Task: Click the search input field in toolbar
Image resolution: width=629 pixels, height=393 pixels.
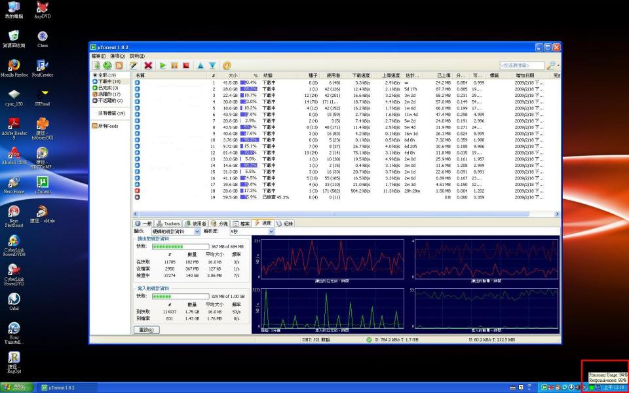Action: coord(520,65)
